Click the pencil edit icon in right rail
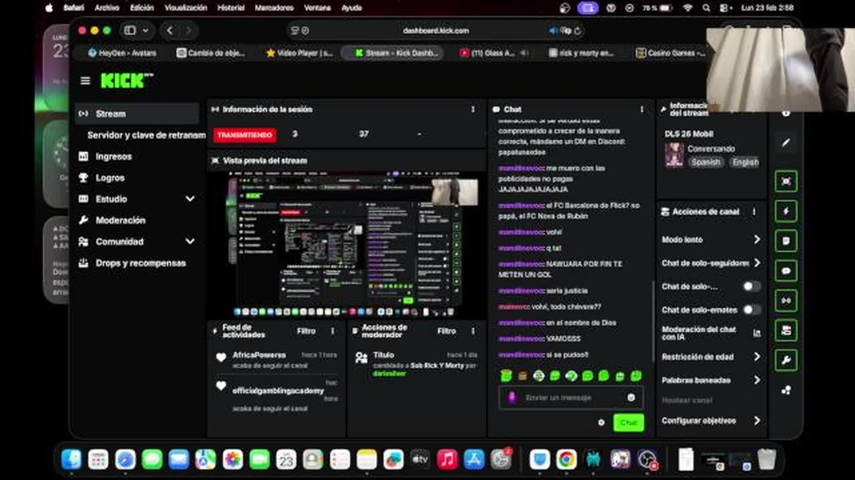855x480 pixels. [786, 143]
